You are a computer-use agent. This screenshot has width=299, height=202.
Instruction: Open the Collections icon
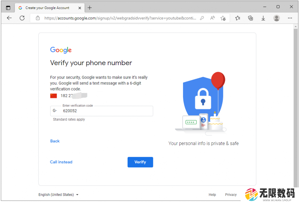[x=250, y=18]
